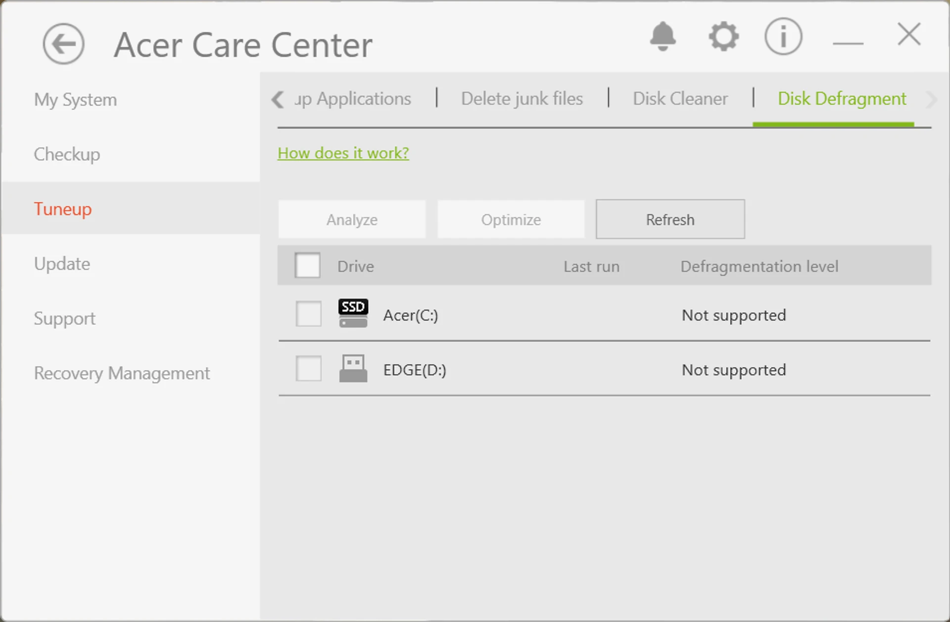Open notifications bell icon
Screen dimensions: 950x622
point(663,36)
